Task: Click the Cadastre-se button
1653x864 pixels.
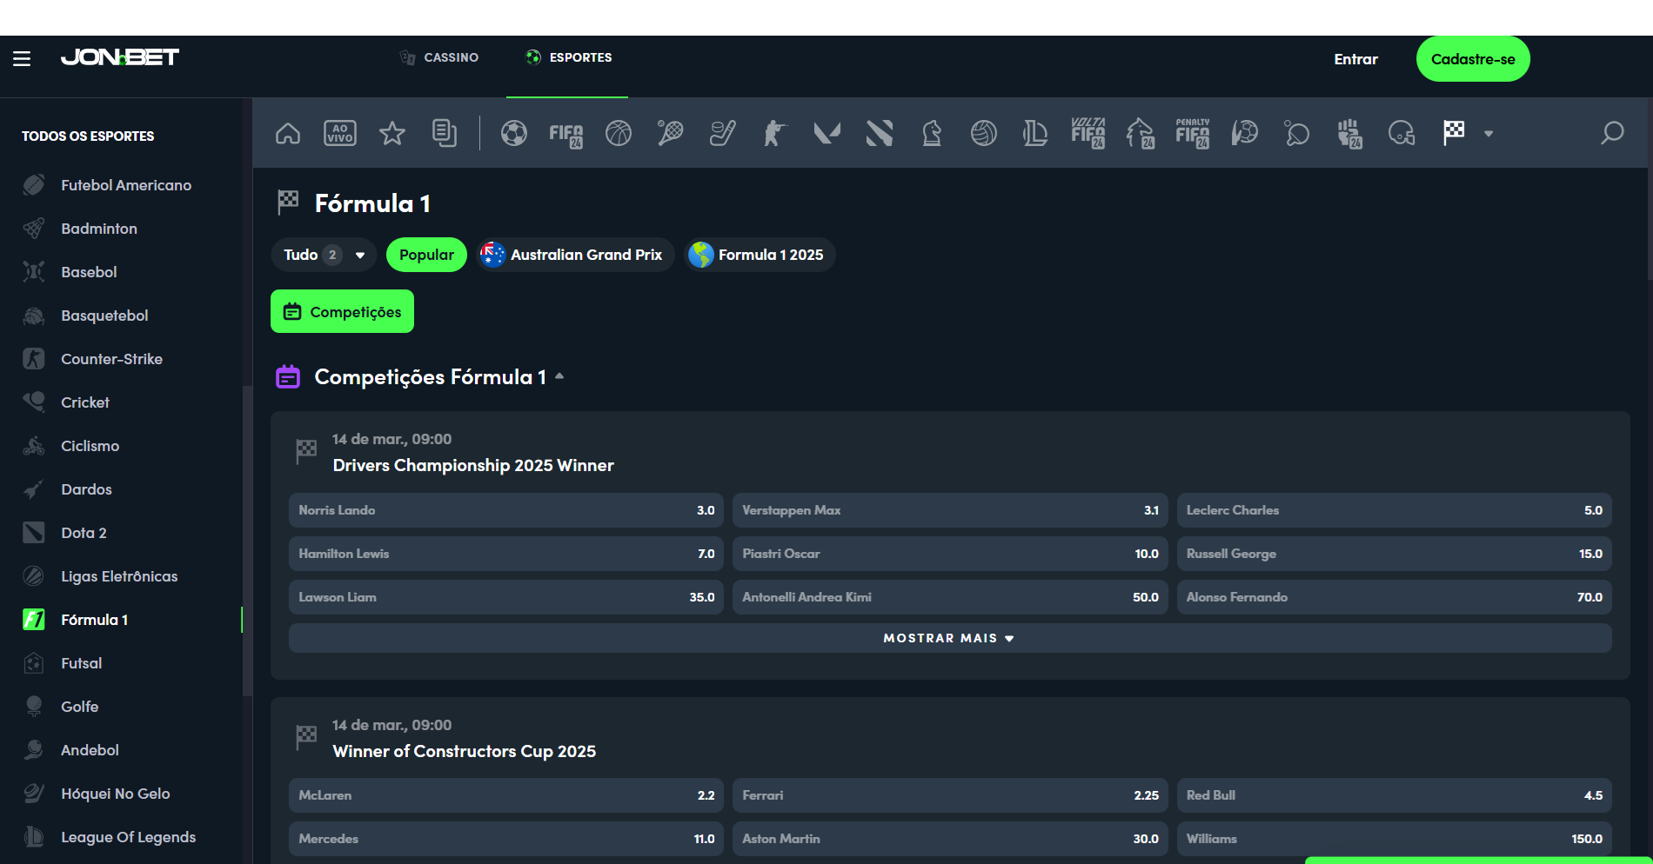Action: (x=1473, y=59)
